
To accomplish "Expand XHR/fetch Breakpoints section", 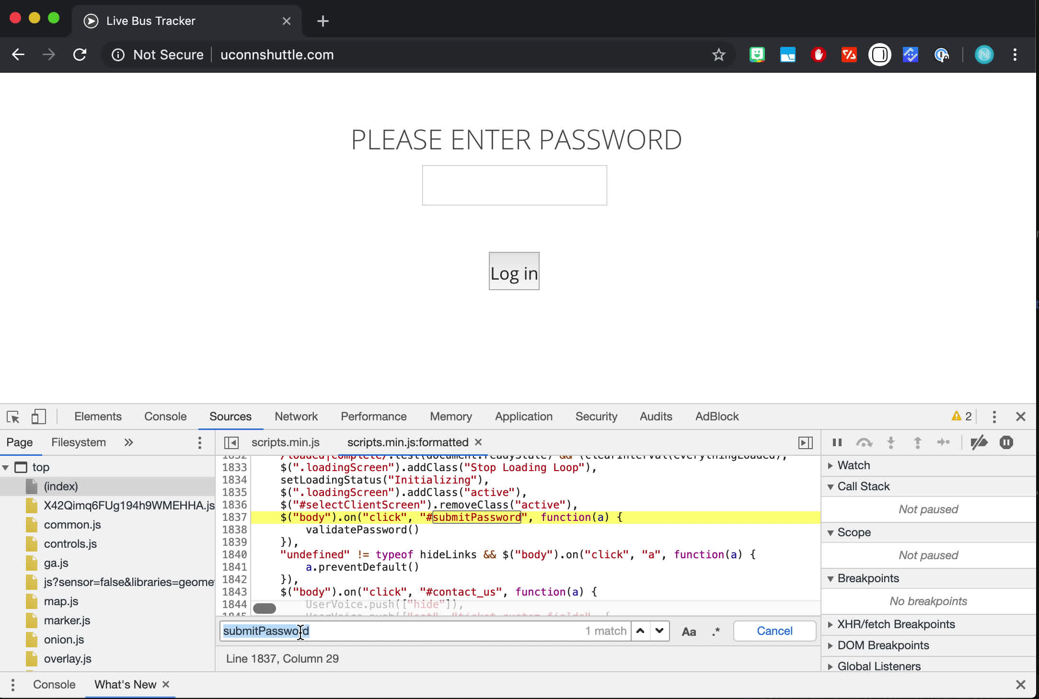I will 830,624.
